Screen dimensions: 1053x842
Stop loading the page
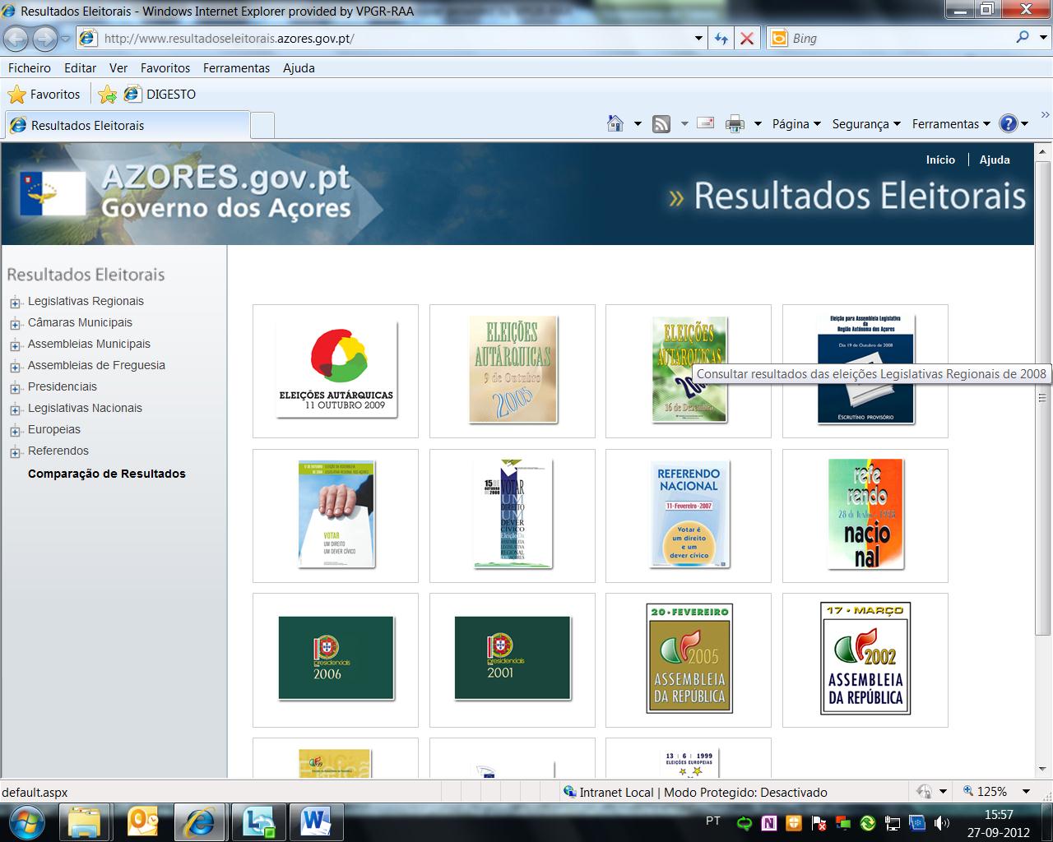point(747,38)
